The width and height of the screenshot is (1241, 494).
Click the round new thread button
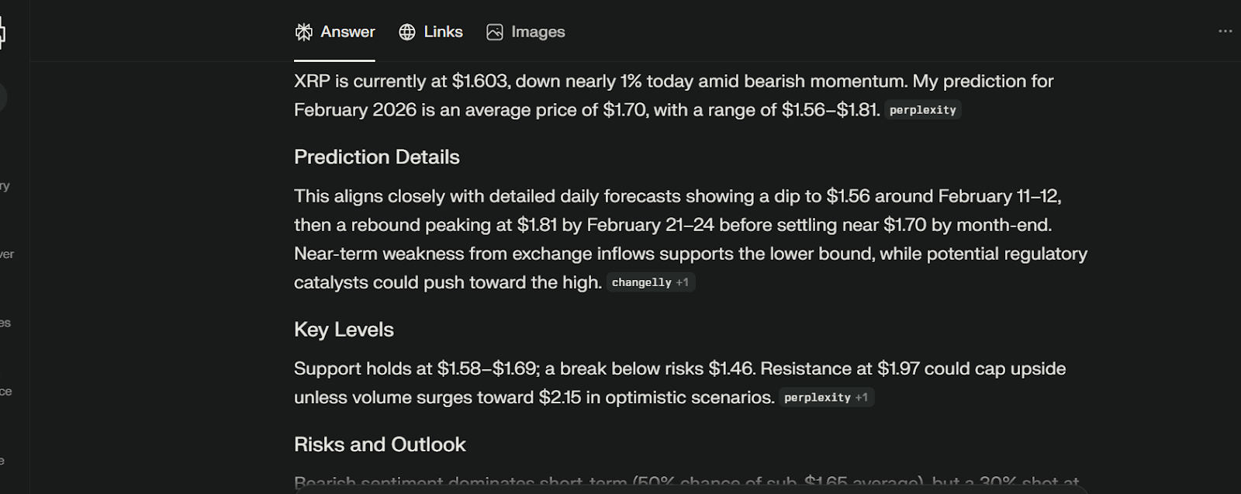click(x=2, y=98)
